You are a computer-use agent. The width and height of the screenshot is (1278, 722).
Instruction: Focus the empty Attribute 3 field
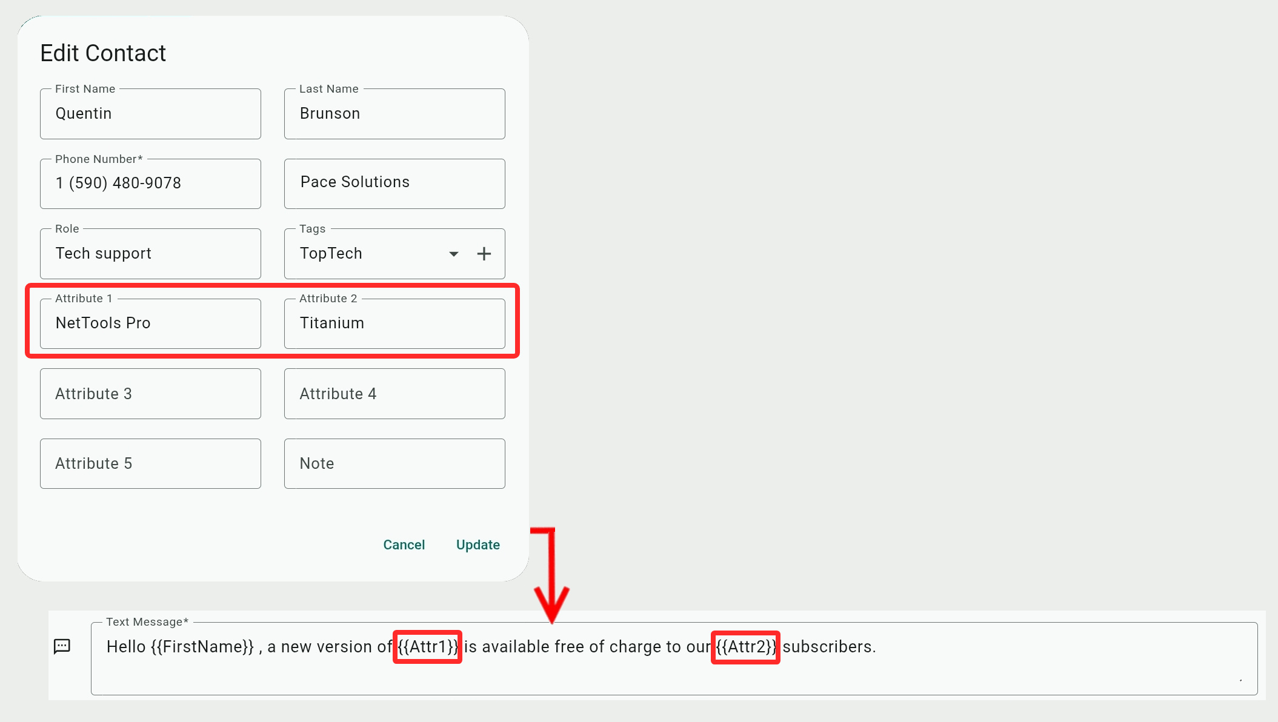click(x=150, y=394)
